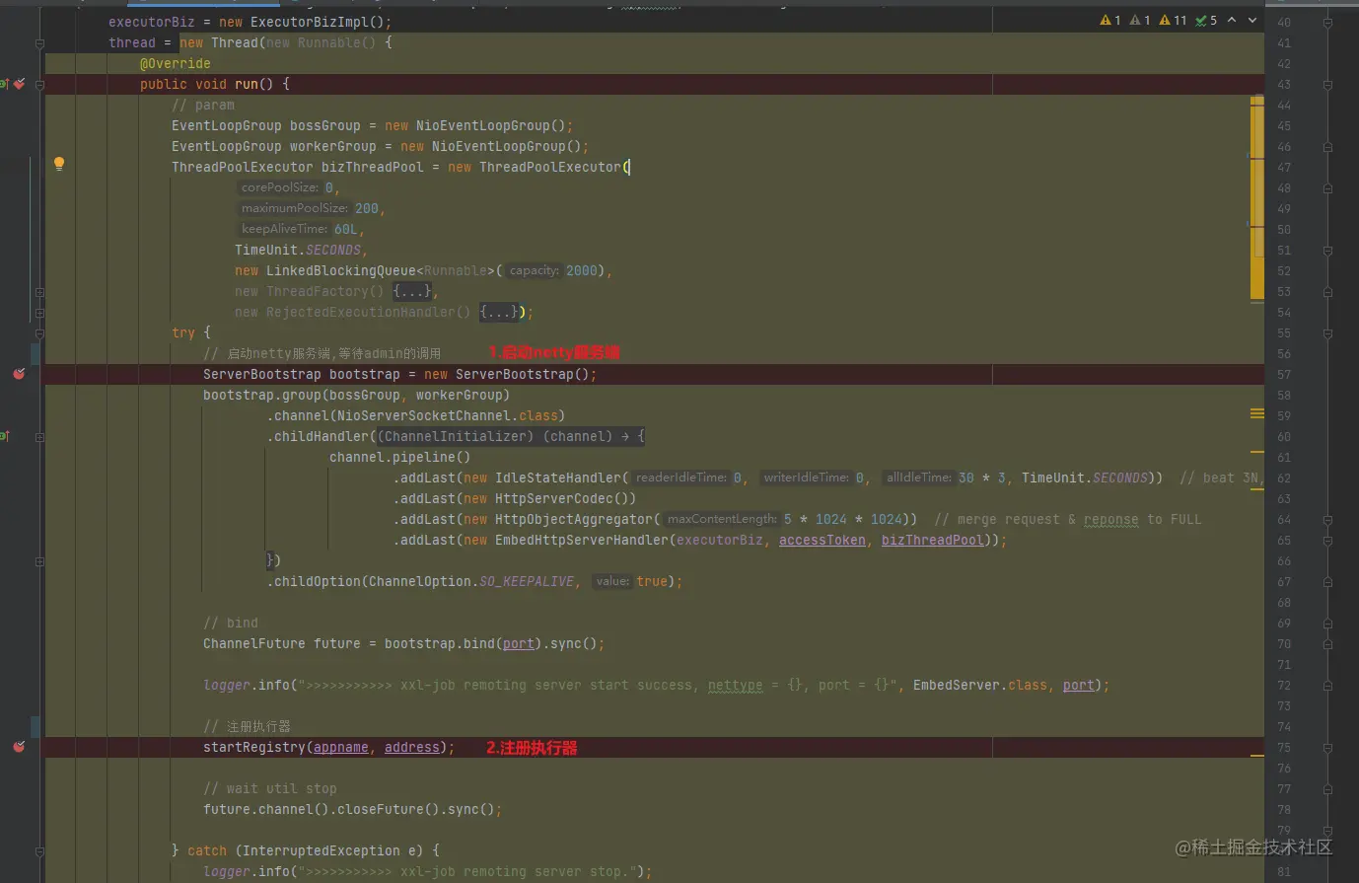Click the fold marker beside line number 53
The height and width of the screenshot is (883, 1359).
tap(1327, 292)
